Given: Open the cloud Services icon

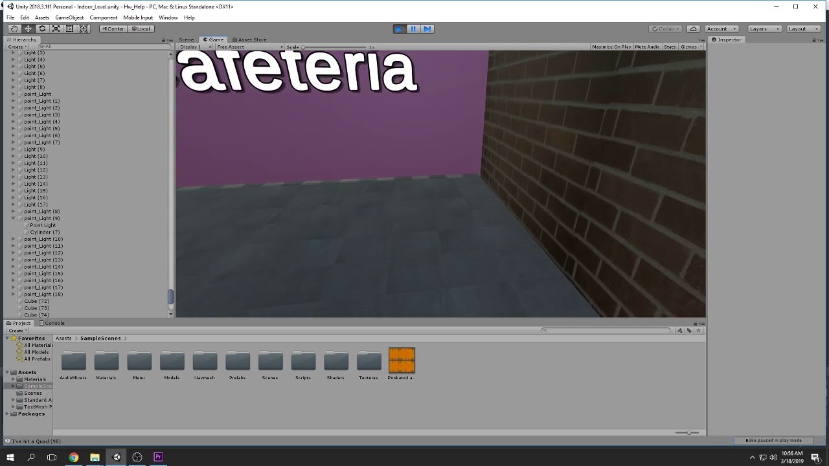Looking at the screenshot, I should pos(694,28).
